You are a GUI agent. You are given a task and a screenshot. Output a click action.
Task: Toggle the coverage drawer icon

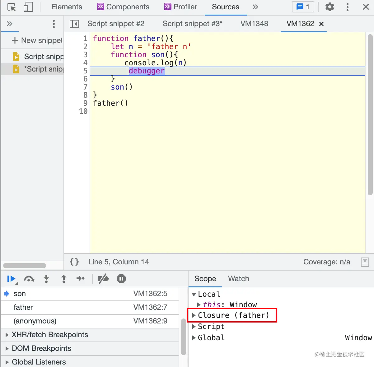pos(365,262)
